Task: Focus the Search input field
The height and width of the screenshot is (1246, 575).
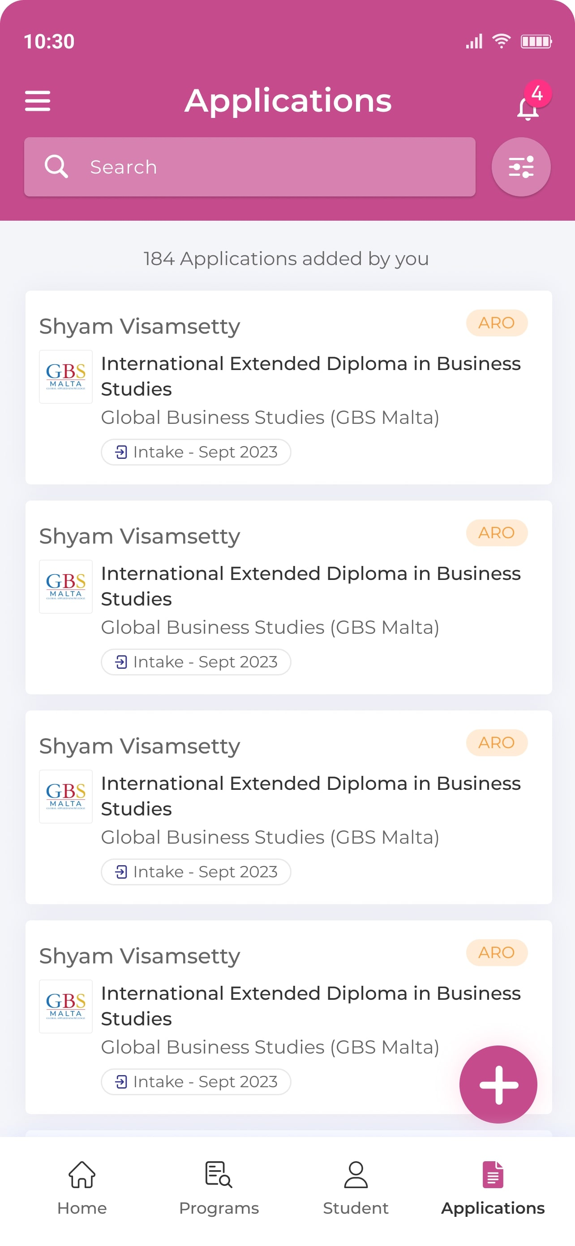Action: (249, 167)
